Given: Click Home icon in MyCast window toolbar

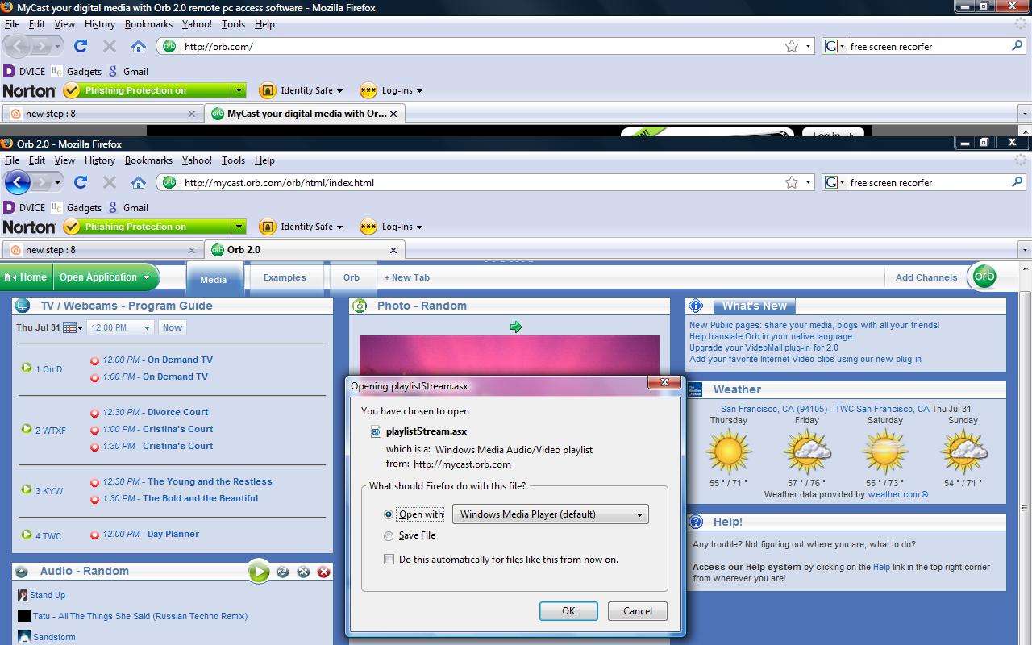Looking at the screenshot, I should tap(139, 46).
